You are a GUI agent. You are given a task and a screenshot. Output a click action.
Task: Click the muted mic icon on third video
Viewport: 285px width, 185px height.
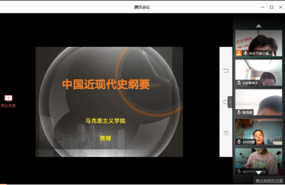(x=239, y=113)
